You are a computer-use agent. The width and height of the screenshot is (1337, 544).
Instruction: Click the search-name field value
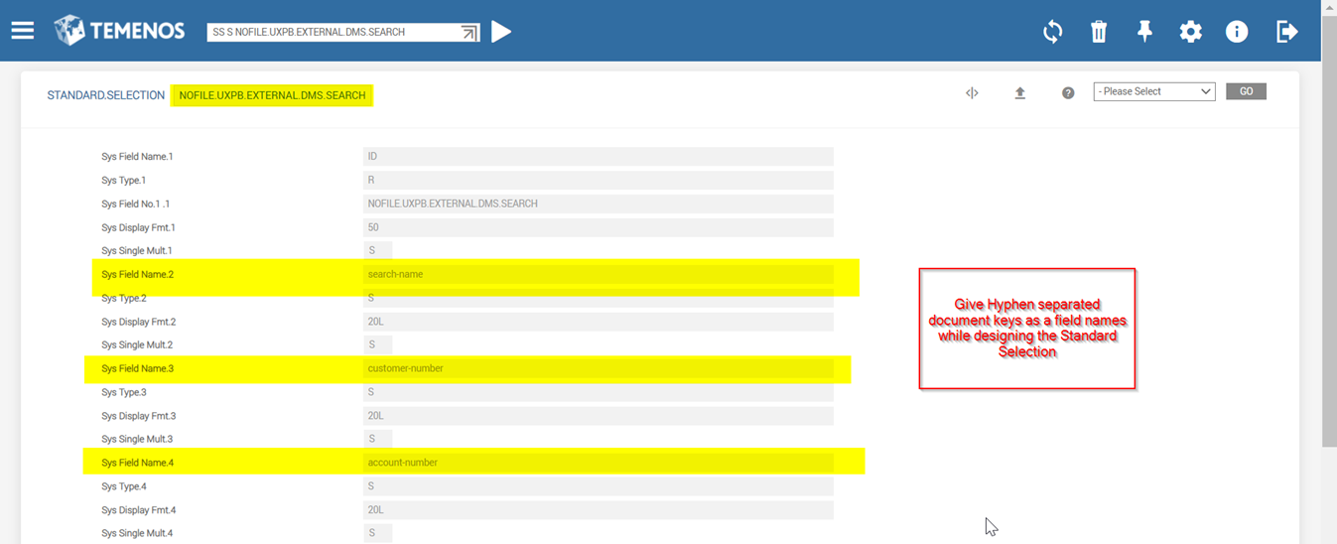[x=598, y=274]
